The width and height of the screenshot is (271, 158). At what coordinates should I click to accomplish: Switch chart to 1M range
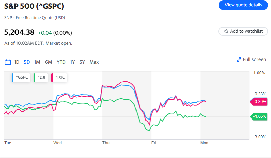tap(37, 62)
